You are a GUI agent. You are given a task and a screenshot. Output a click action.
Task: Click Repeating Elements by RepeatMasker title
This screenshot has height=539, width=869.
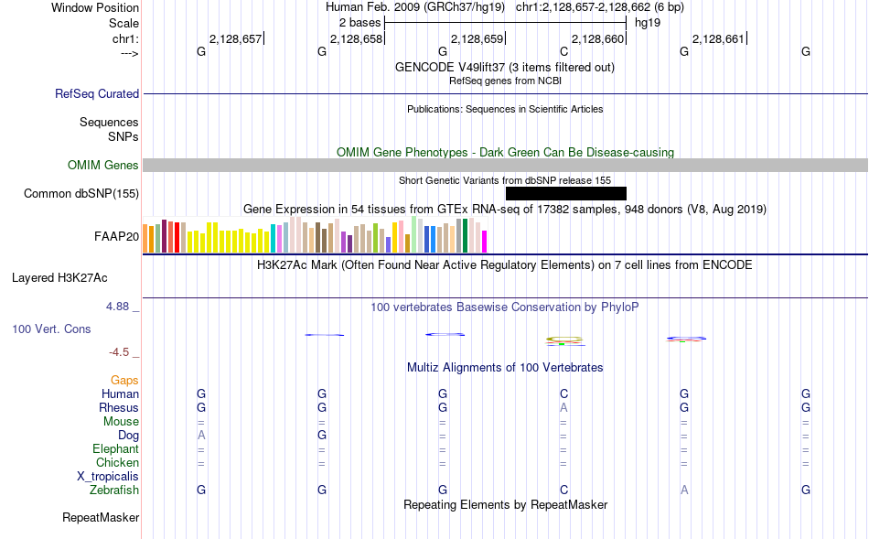click(x=505, y=505)
